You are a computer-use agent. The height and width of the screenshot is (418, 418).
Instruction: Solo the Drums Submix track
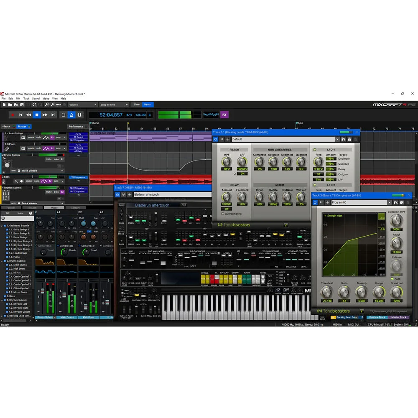(57, 159)
